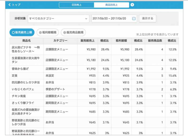Select 販売総売上順 sort option
The image size is (188, 139).
click(22, 32)
